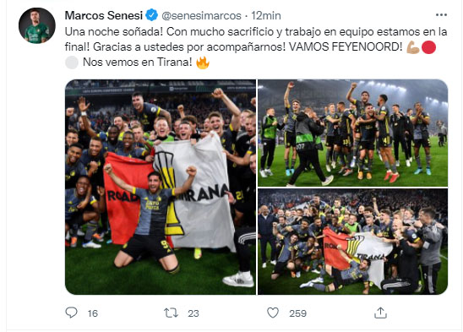The width and height of the screenshot is (463, 332).
Task: Click the fire emoji after Tirana
Action: (203, 63)
